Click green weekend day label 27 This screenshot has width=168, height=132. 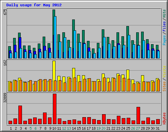coord(138,128)
